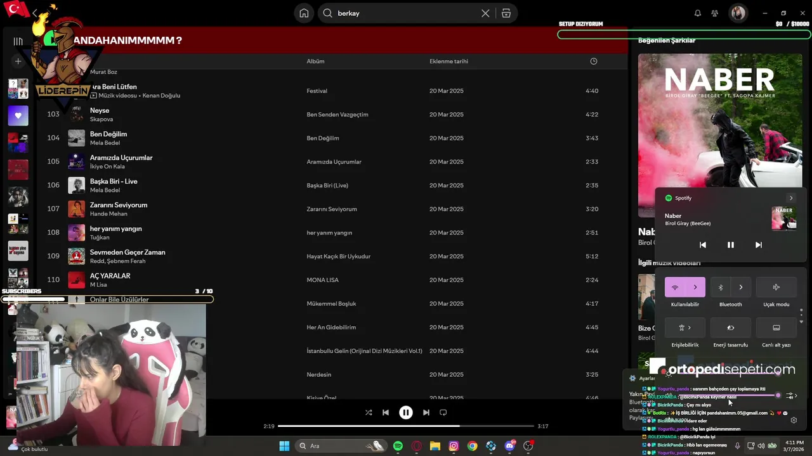The width and height of the screenshot is (812, 456).
Task: Expand Wi-Fi networks chevron
Action: (x=695, y=288)
